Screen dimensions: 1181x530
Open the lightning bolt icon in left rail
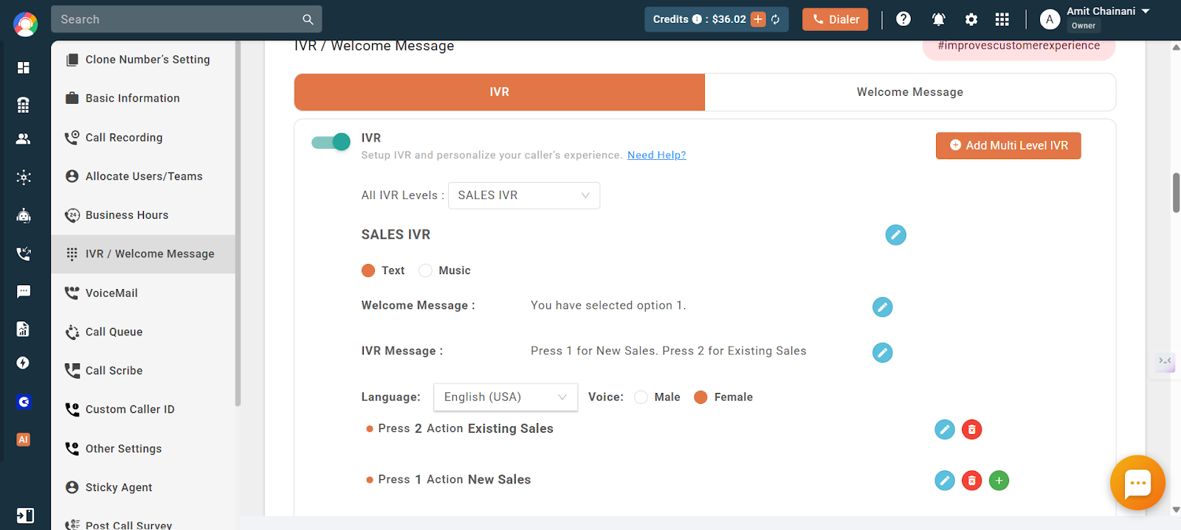tap(24, 363)
